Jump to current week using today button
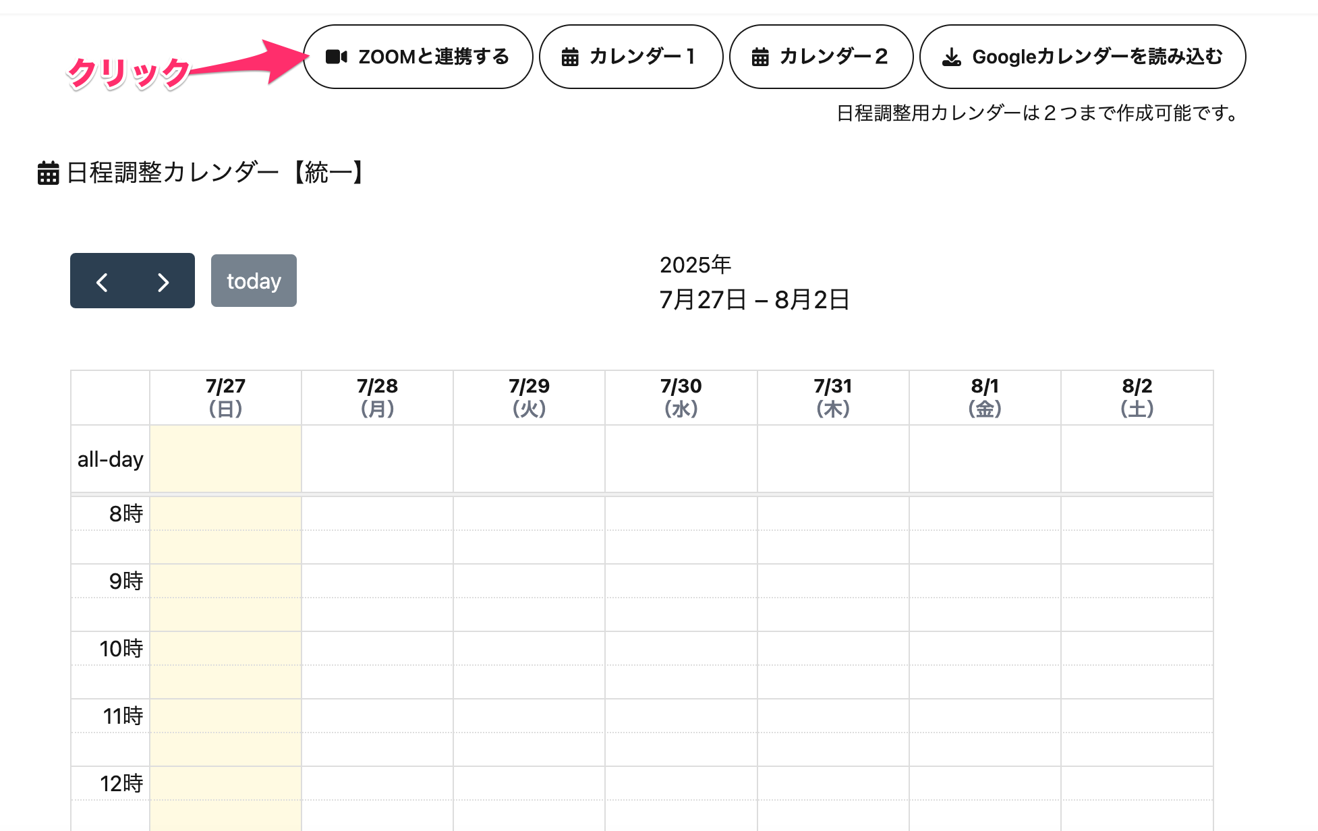This screenshot has height=831, width=1318. point(254,281)
